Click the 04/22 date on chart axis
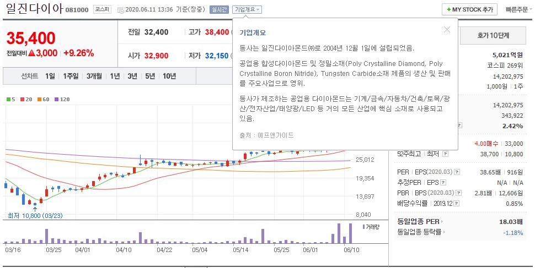This screenshot has height=268, width=535. pyautogui.click(x=164, y=250)
